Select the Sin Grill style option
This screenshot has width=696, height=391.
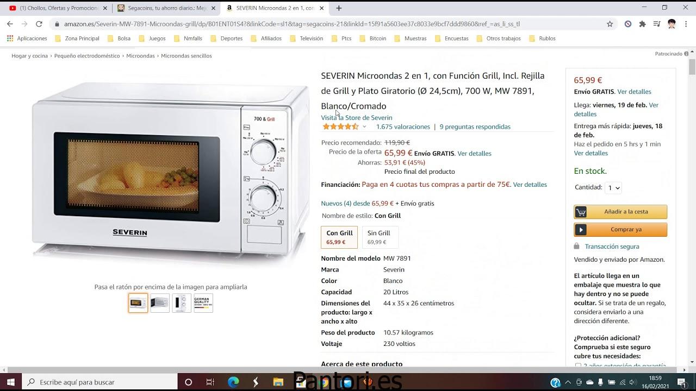pos(379,237)
